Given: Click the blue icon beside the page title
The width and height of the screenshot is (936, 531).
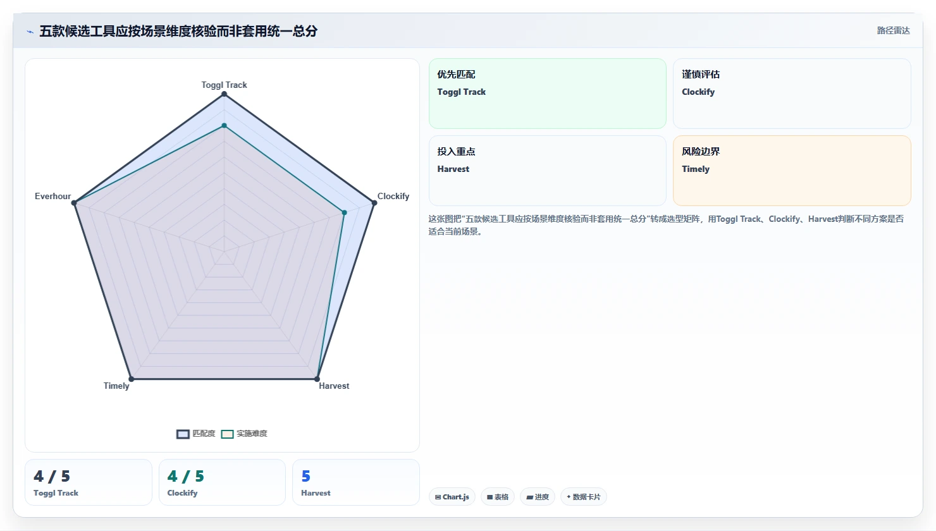Looking at the screenshot, I should 30,32.
